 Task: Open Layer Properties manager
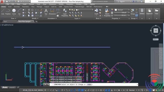coord(65,13)
